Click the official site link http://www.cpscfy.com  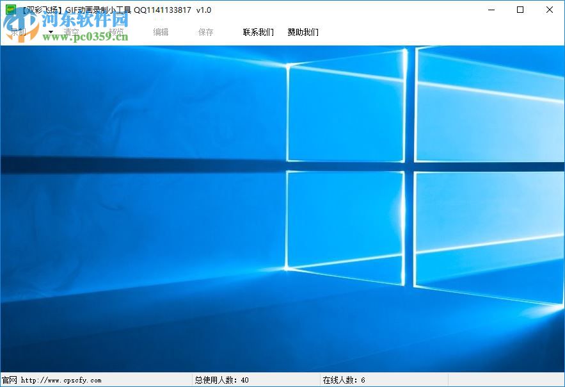[x=61, y=380]
